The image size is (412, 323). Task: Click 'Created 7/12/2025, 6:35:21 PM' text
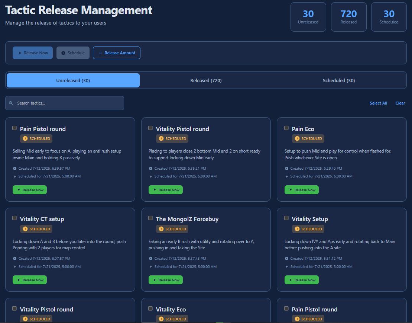180,169
